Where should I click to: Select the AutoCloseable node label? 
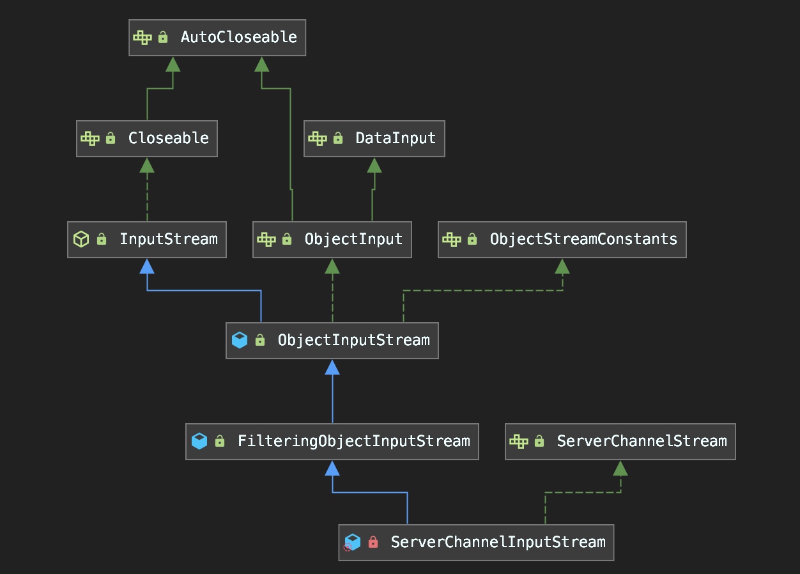pyautogui.click(x=239, y=37)
